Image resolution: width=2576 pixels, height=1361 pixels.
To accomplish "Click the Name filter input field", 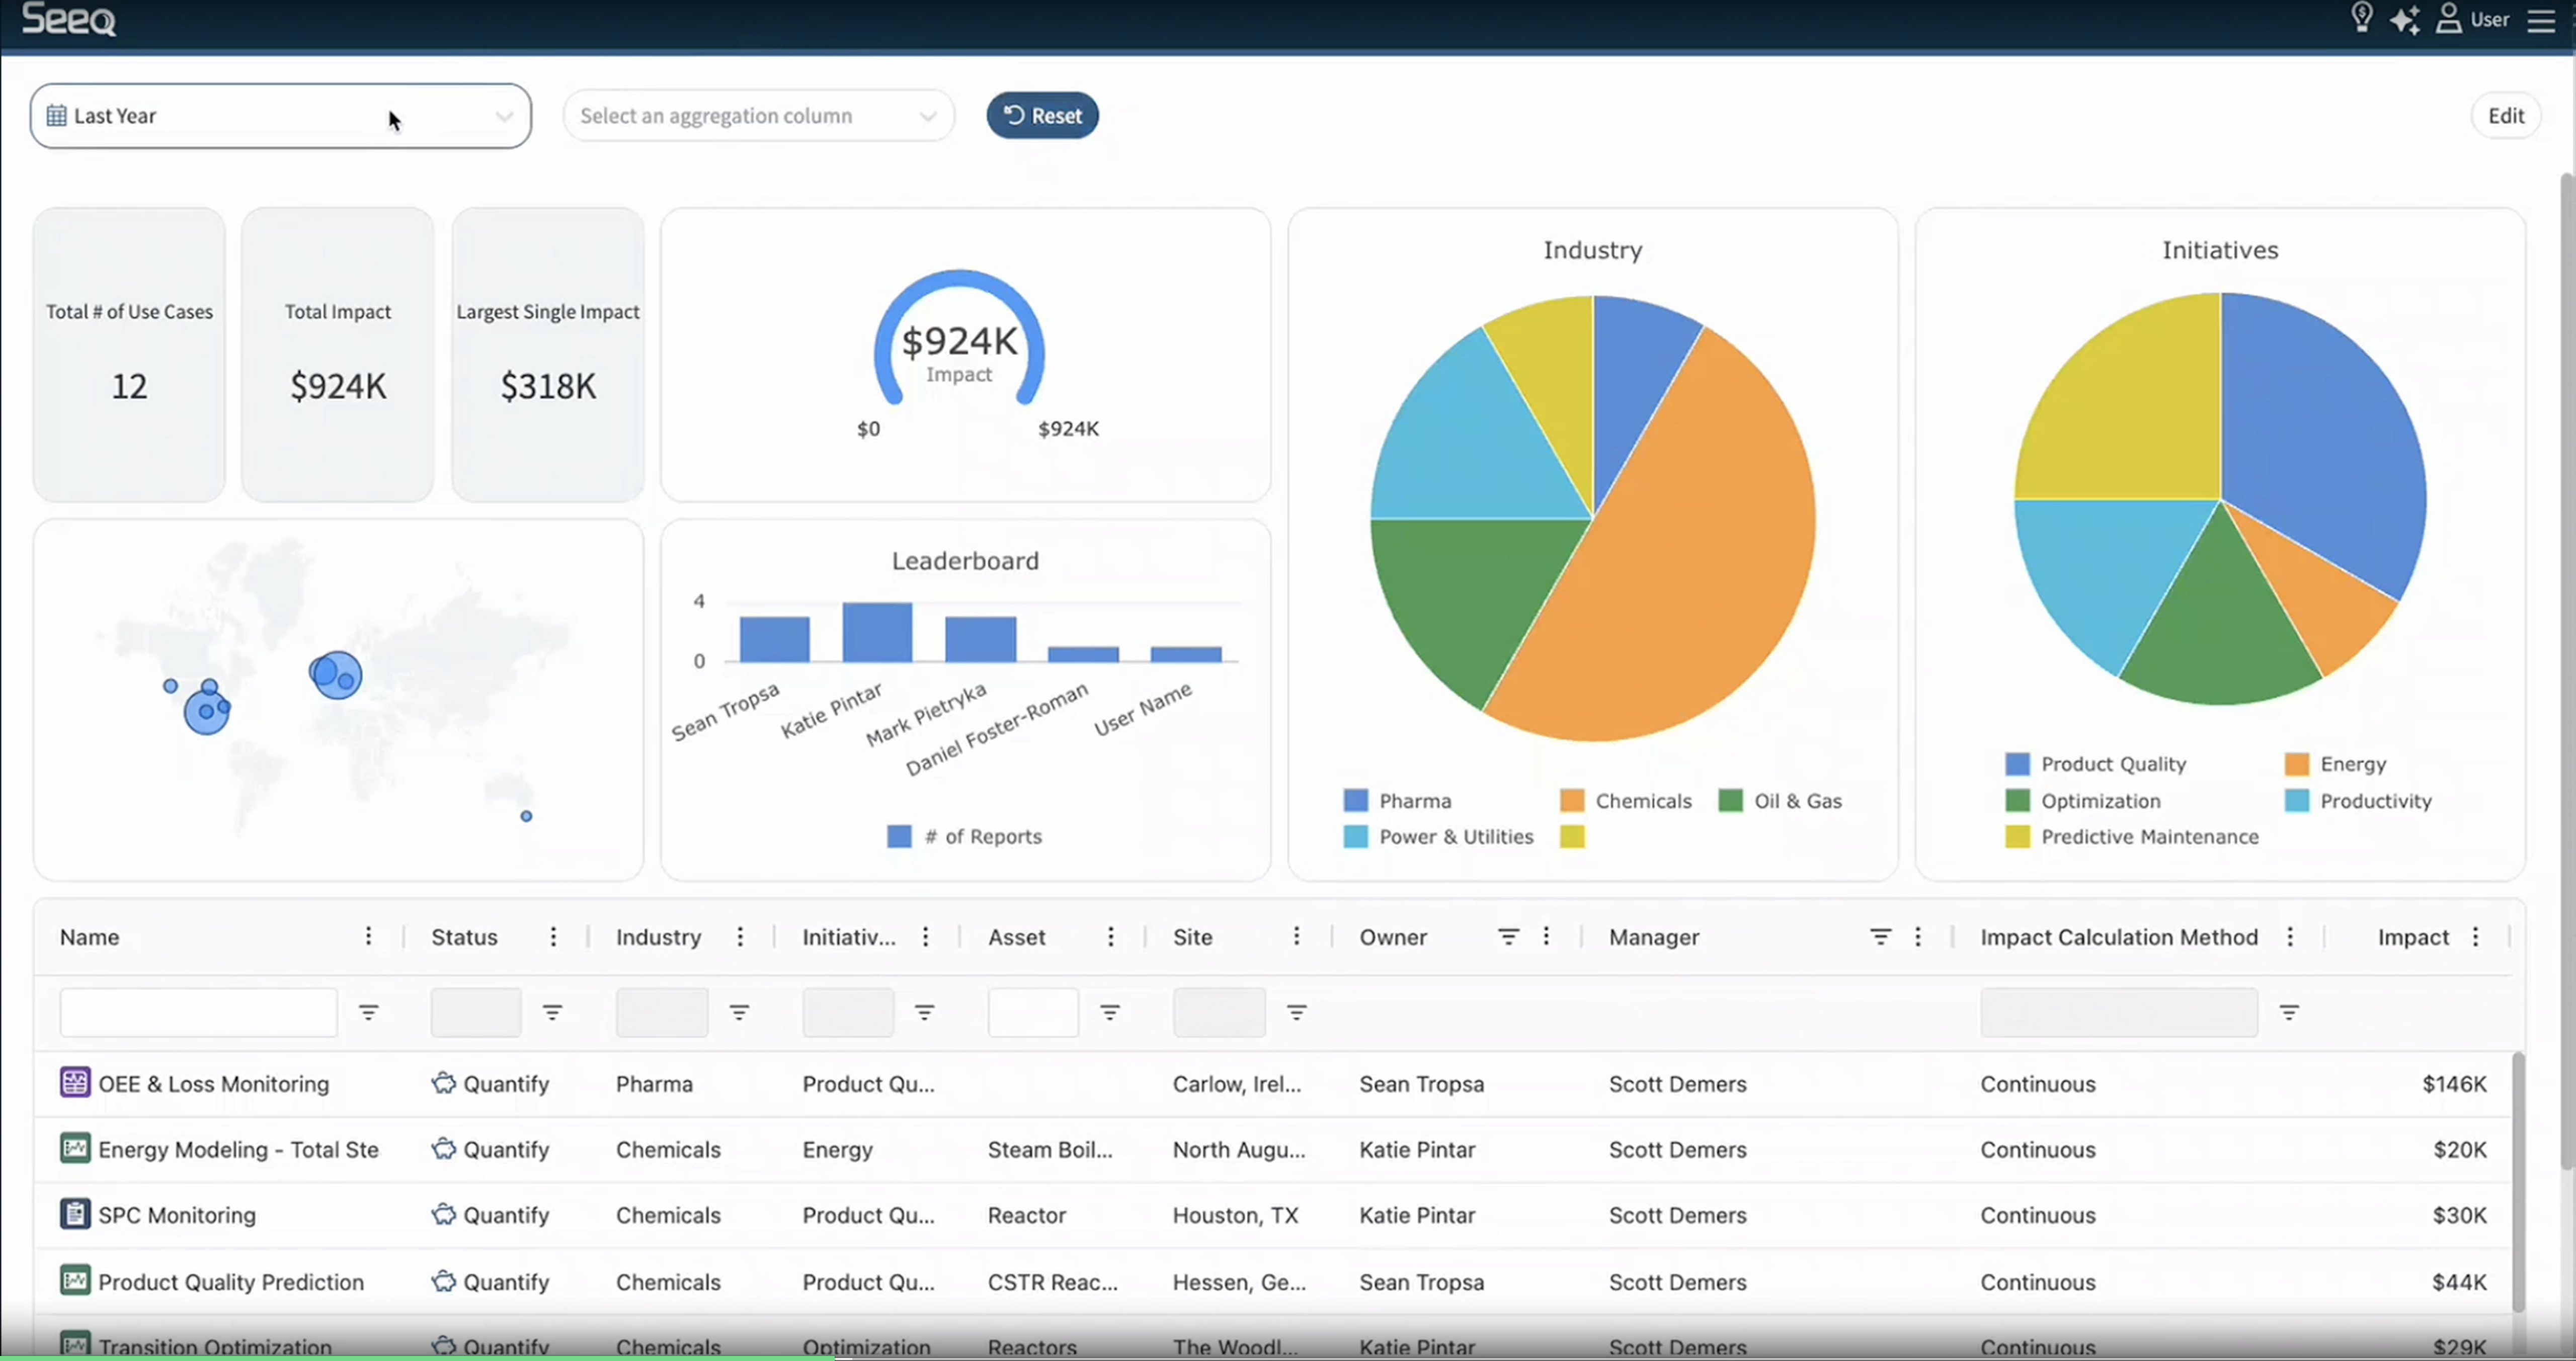I will [x=198, y=1012].
